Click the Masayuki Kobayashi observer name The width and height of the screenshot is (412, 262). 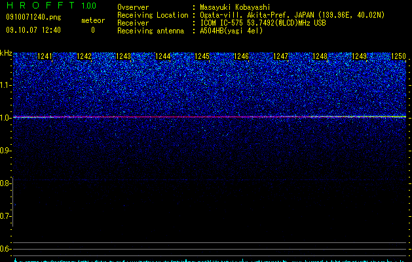pyautogui.click(x=235, y=7)
